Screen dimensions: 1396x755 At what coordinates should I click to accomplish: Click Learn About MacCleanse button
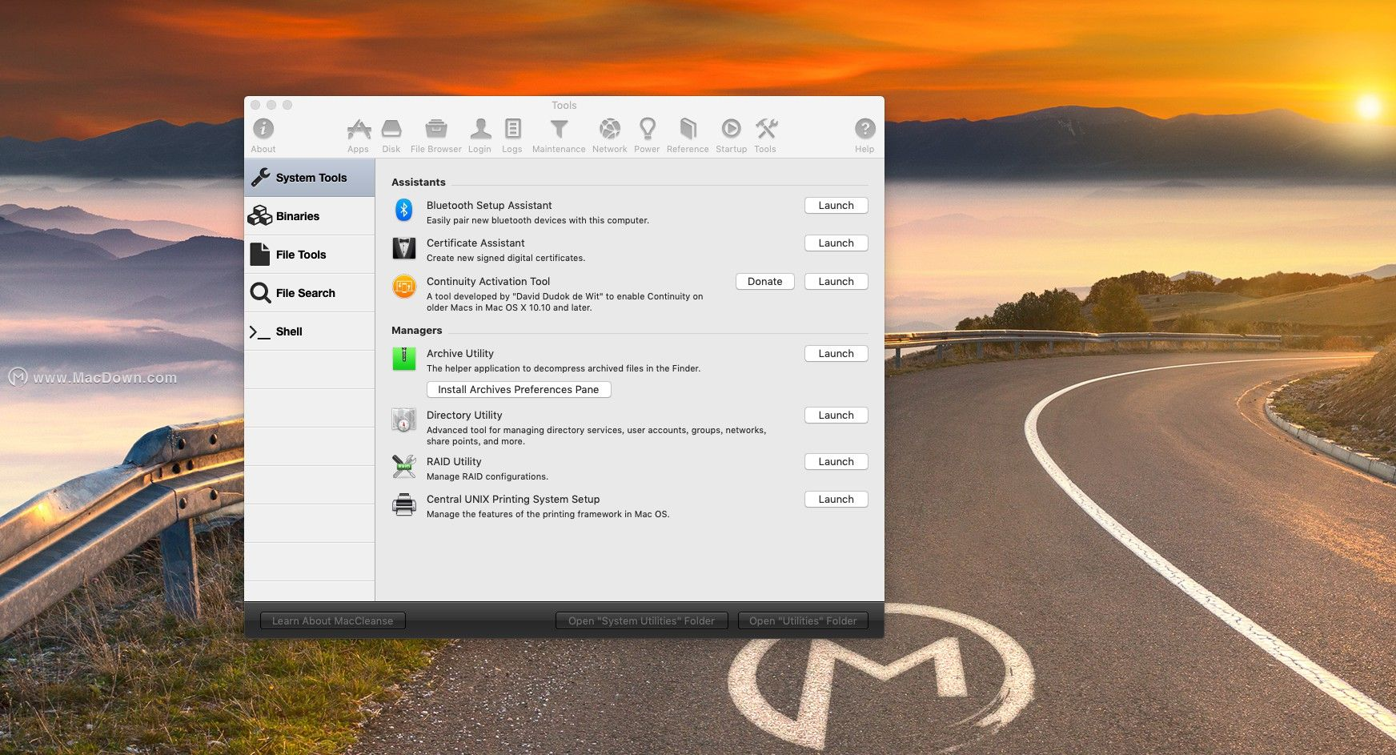(333, 620)
